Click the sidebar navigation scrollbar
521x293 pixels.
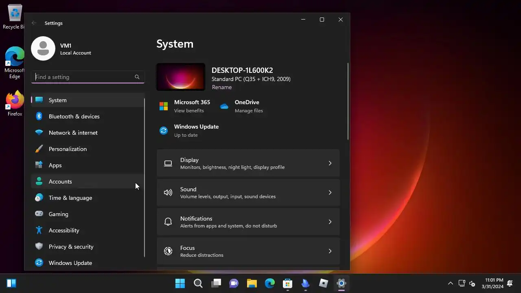coord(144,177)
